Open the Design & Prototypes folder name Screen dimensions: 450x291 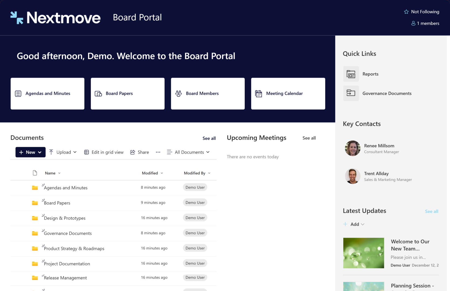pos(65,218)
